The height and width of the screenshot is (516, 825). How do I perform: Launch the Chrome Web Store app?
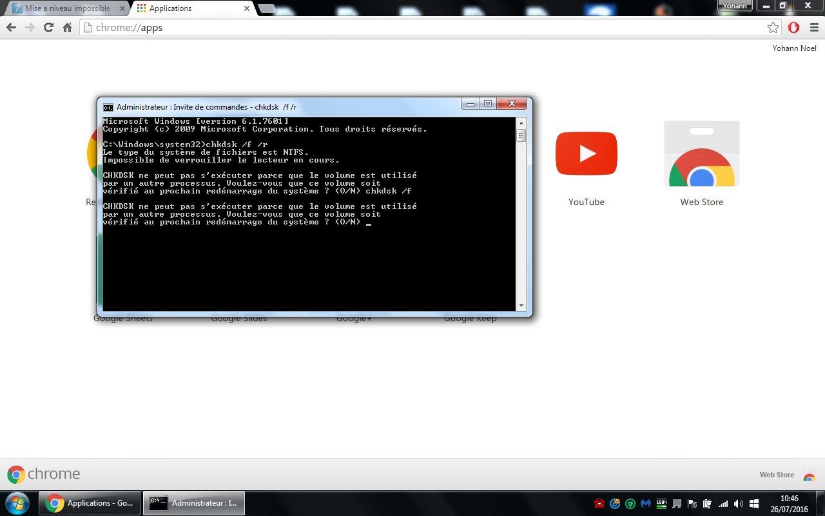point(701,155)
